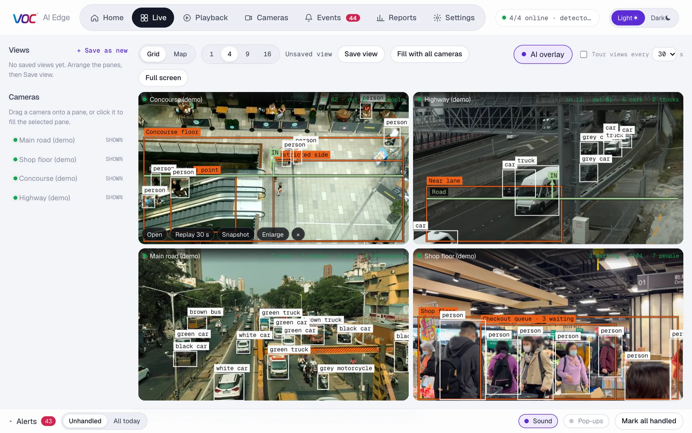692x433 pixels.
Task: Click the Playback play-circle icon
Action: point(187,18)
